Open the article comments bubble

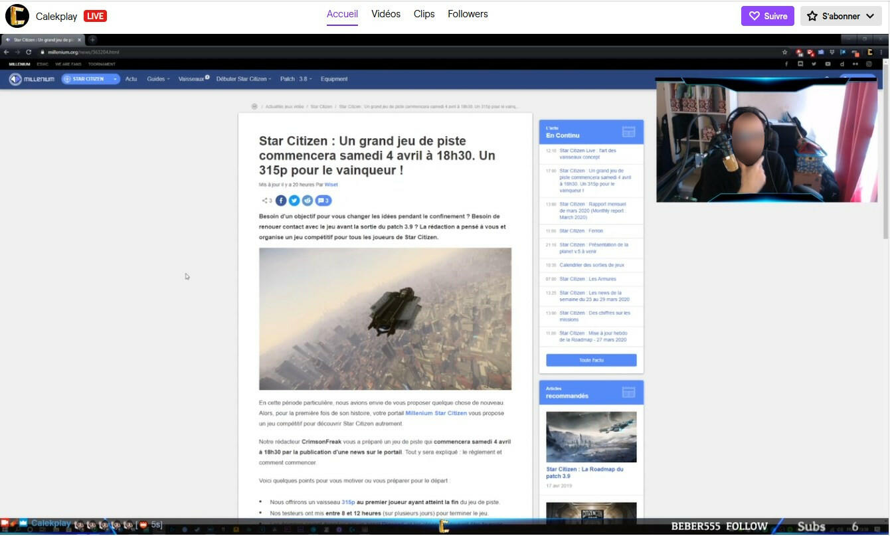323,201
